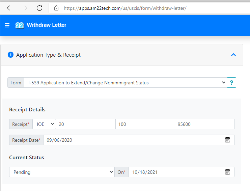Click the receipt field containing 95600
This screenshot has width=250, height=191.
(204, 124)
